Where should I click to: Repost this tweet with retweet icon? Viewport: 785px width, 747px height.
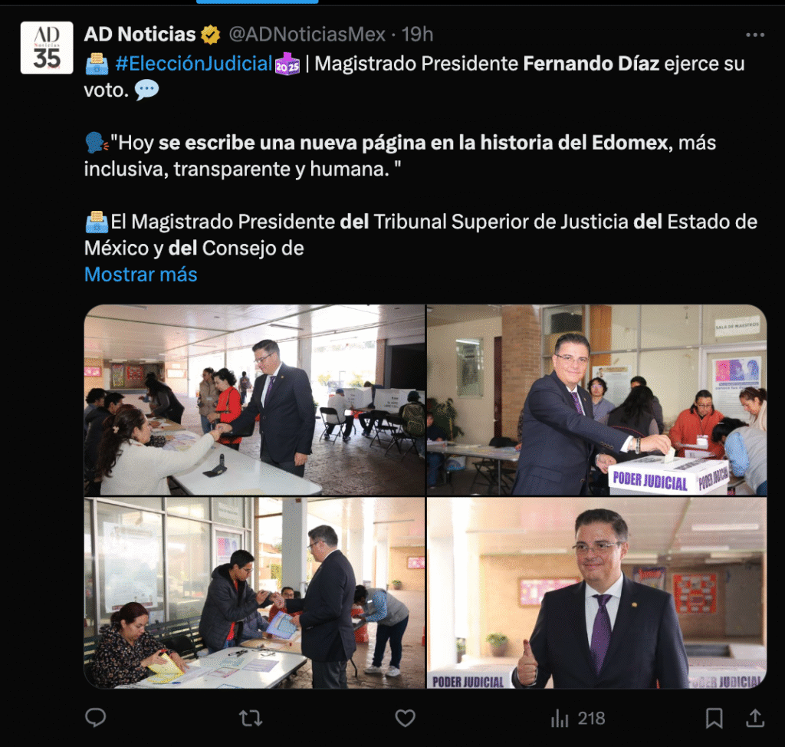point(251,719)
